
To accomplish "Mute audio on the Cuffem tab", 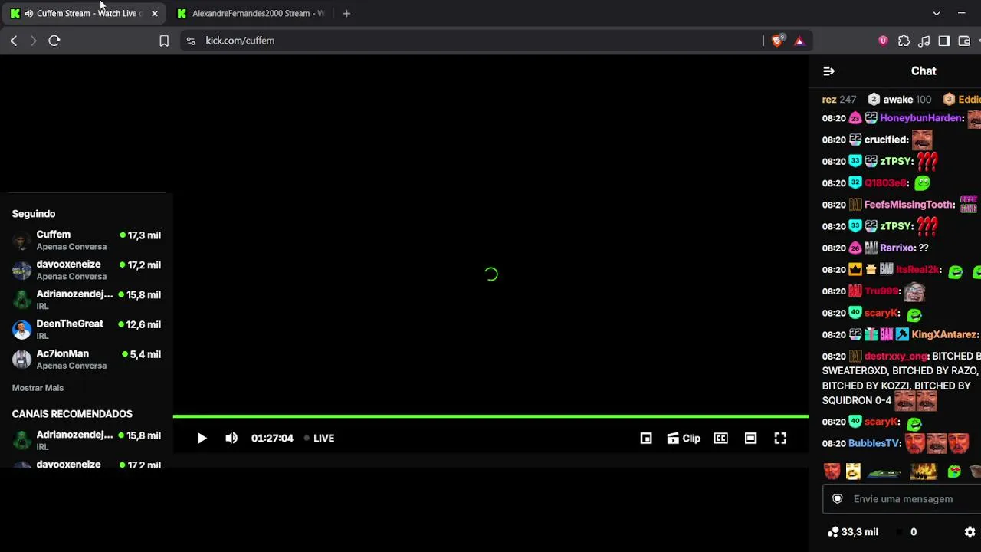I will pyautogui.click(x=28, y=13).
